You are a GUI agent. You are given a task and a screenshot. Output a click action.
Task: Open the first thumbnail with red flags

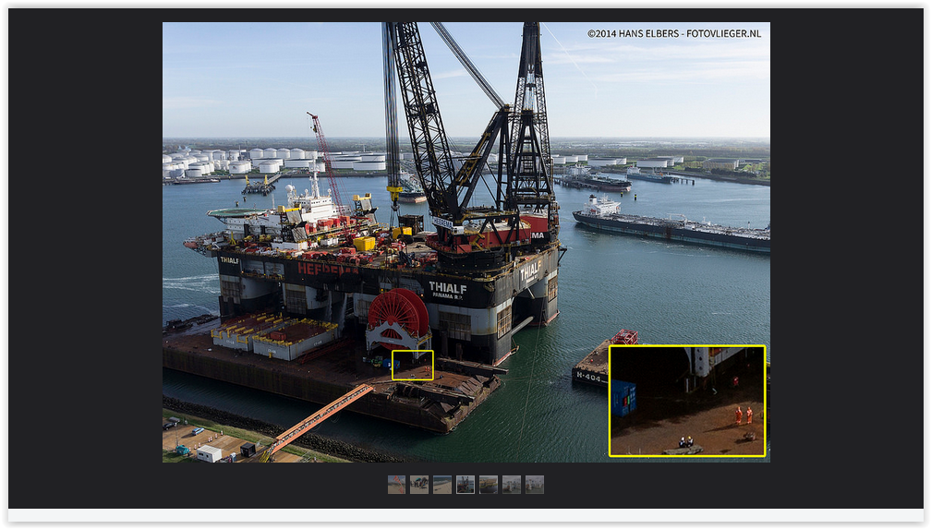point(396,485)
